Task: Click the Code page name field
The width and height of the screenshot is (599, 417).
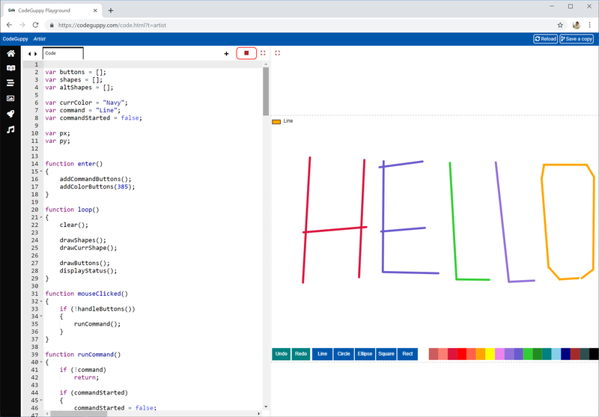Action: [x=63, y=53]
